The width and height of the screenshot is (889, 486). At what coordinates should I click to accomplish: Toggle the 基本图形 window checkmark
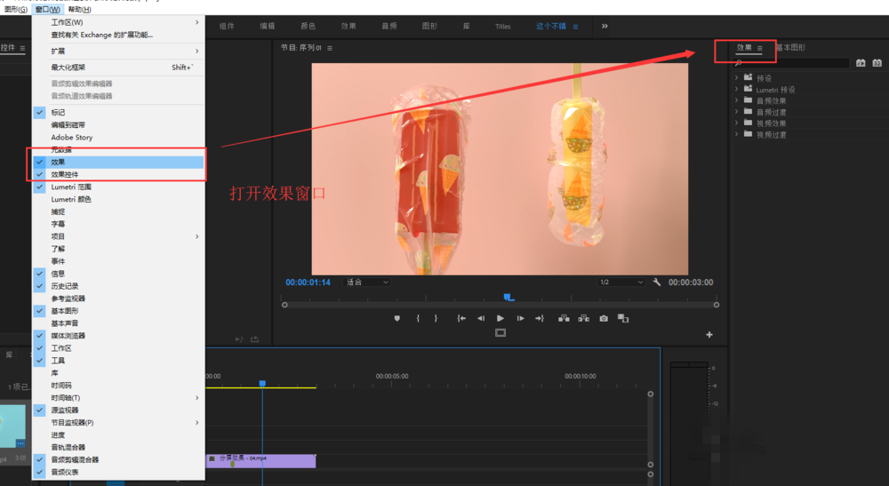[40, 311]
